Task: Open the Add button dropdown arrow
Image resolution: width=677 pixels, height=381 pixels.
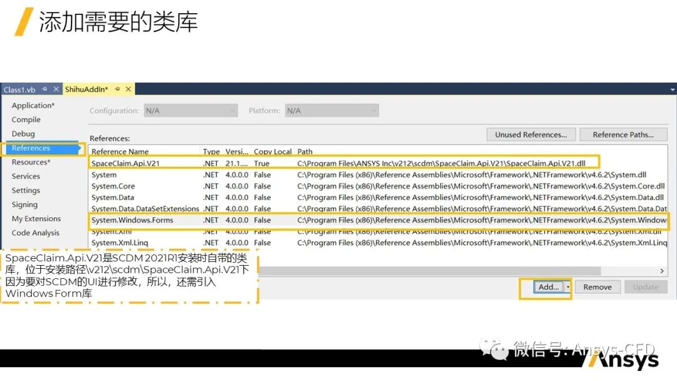Action: [568, 287]
